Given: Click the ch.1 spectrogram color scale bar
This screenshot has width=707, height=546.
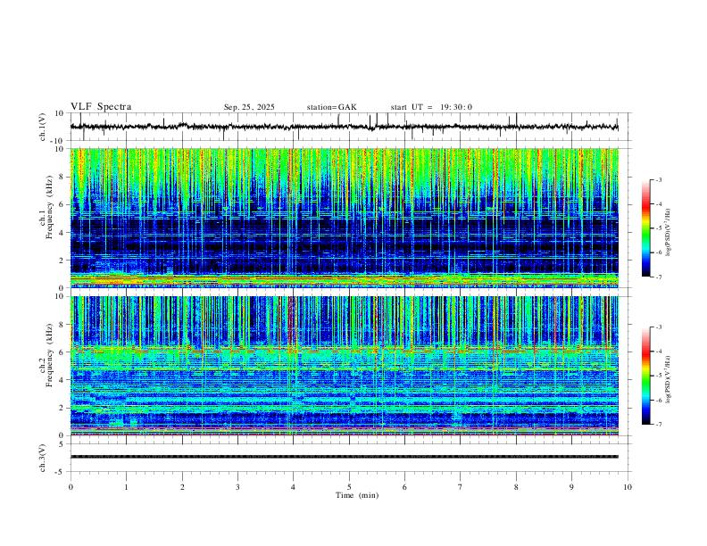Looking at the screenshot, I should tap(646, 228).
